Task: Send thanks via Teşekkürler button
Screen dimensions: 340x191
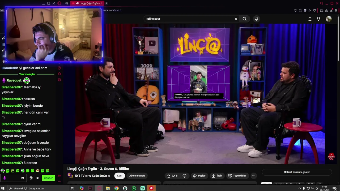Action: [237, 176]
